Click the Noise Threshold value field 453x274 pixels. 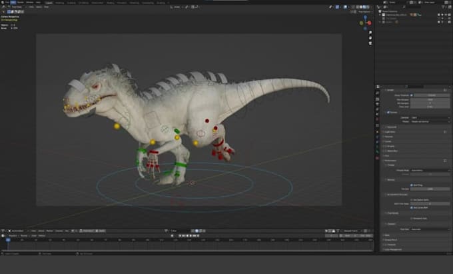coord(432,95)
